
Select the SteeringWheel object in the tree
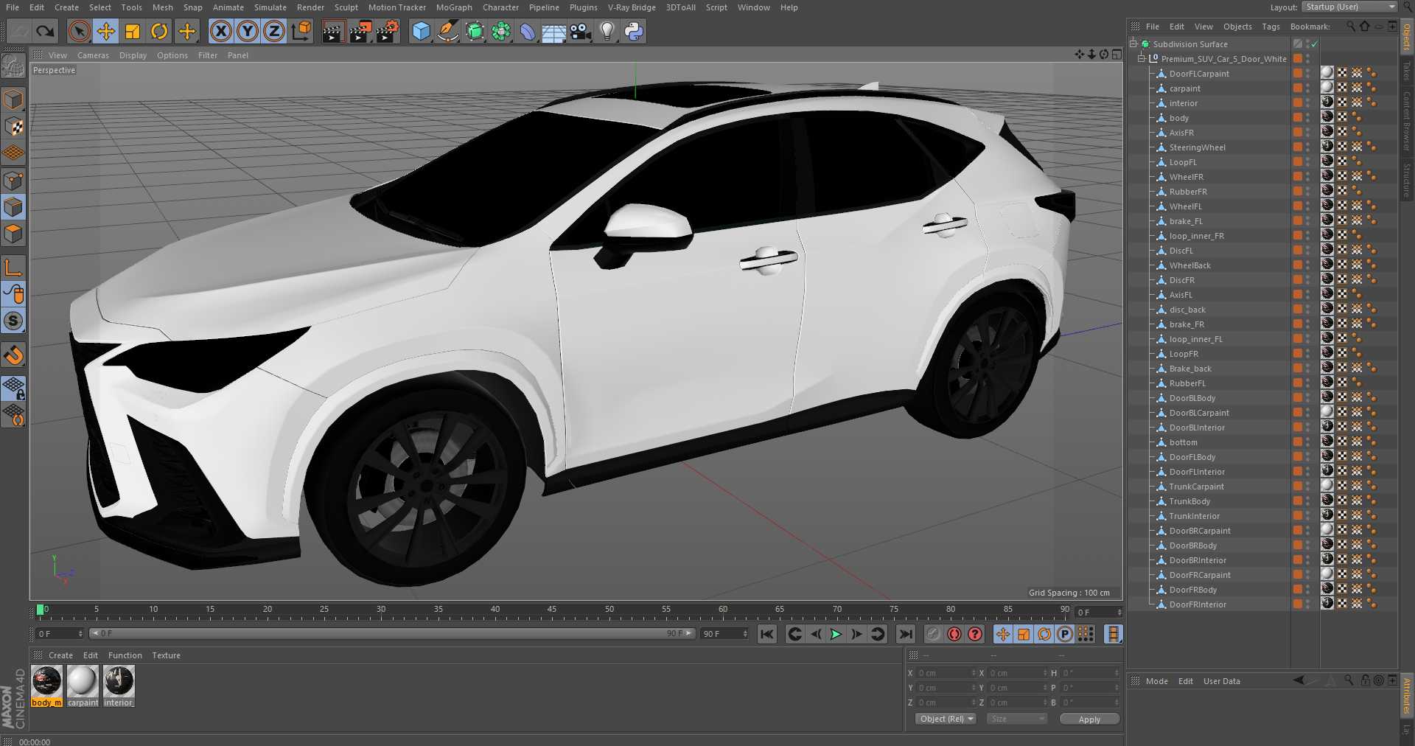click(x=1197, y=147)
